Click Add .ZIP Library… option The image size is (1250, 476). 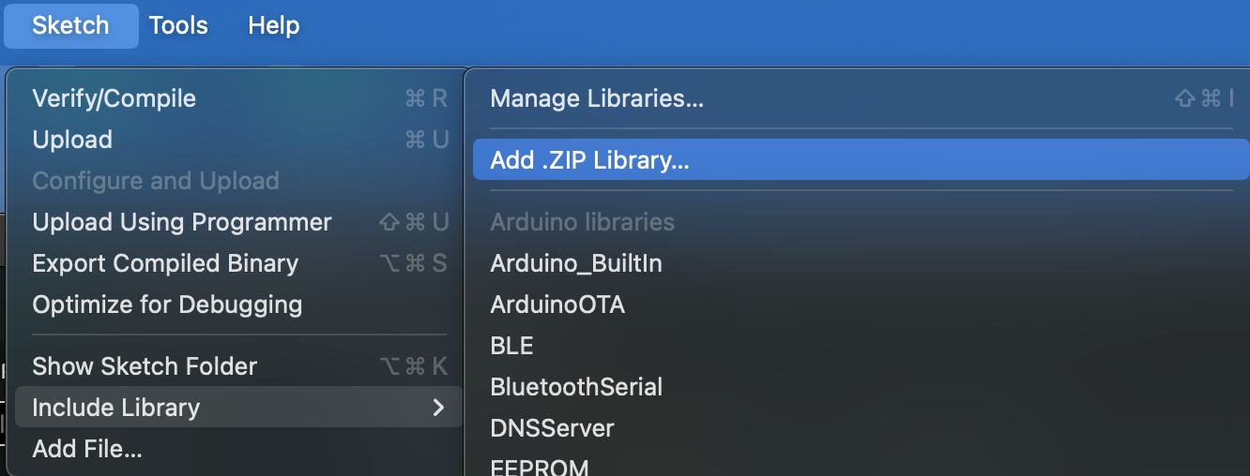[589, 160]
